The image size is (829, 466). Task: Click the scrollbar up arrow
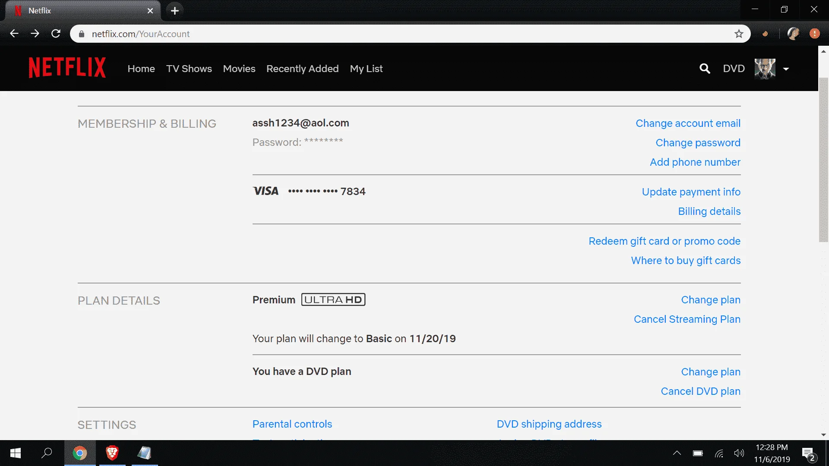pos(823,51)
